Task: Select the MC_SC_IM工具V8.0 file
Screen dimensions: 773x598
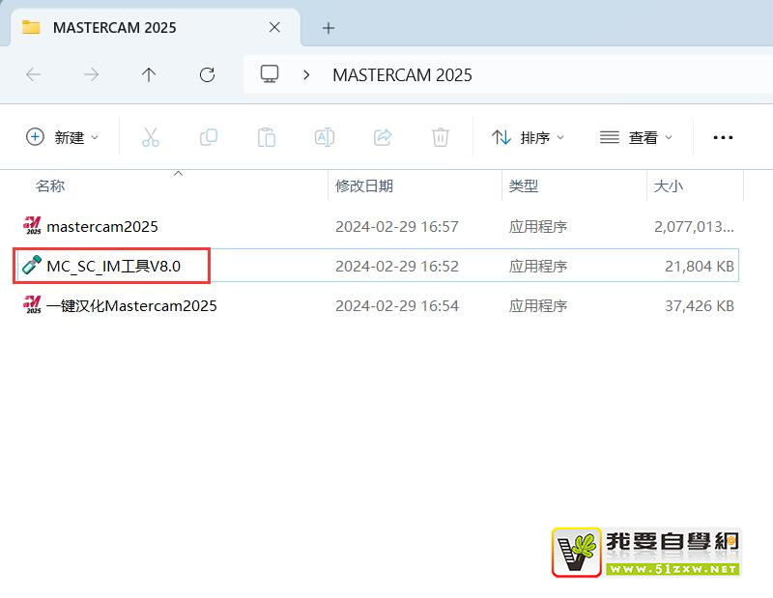Action: (x=113, y=267)
